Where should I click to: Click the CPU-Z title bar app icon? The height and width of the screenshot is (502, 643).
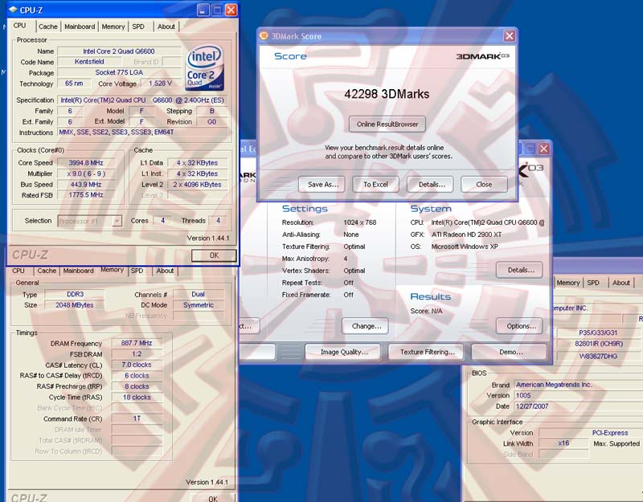click(x=13, y=10)
